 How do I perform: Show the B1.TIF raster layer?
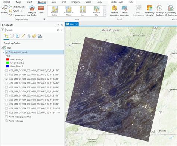point(6,71)
